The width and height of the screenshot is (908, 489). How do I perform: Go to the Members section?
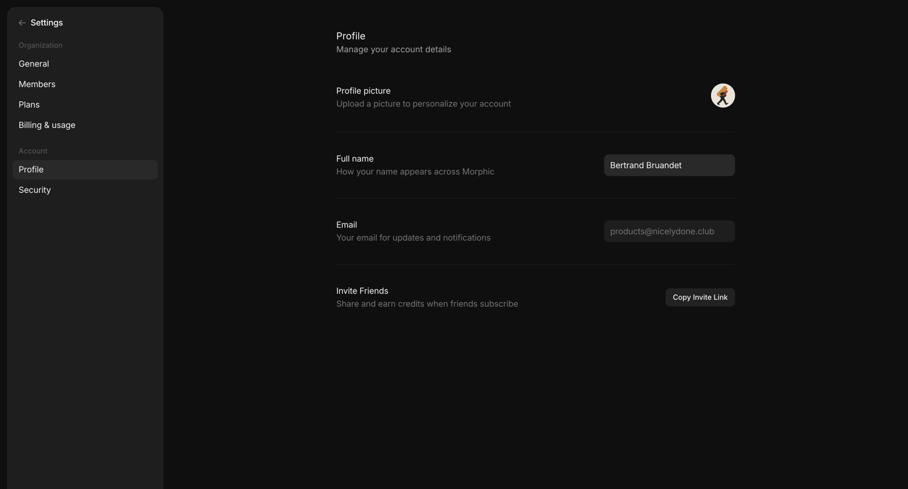click(x=85, y=84)
